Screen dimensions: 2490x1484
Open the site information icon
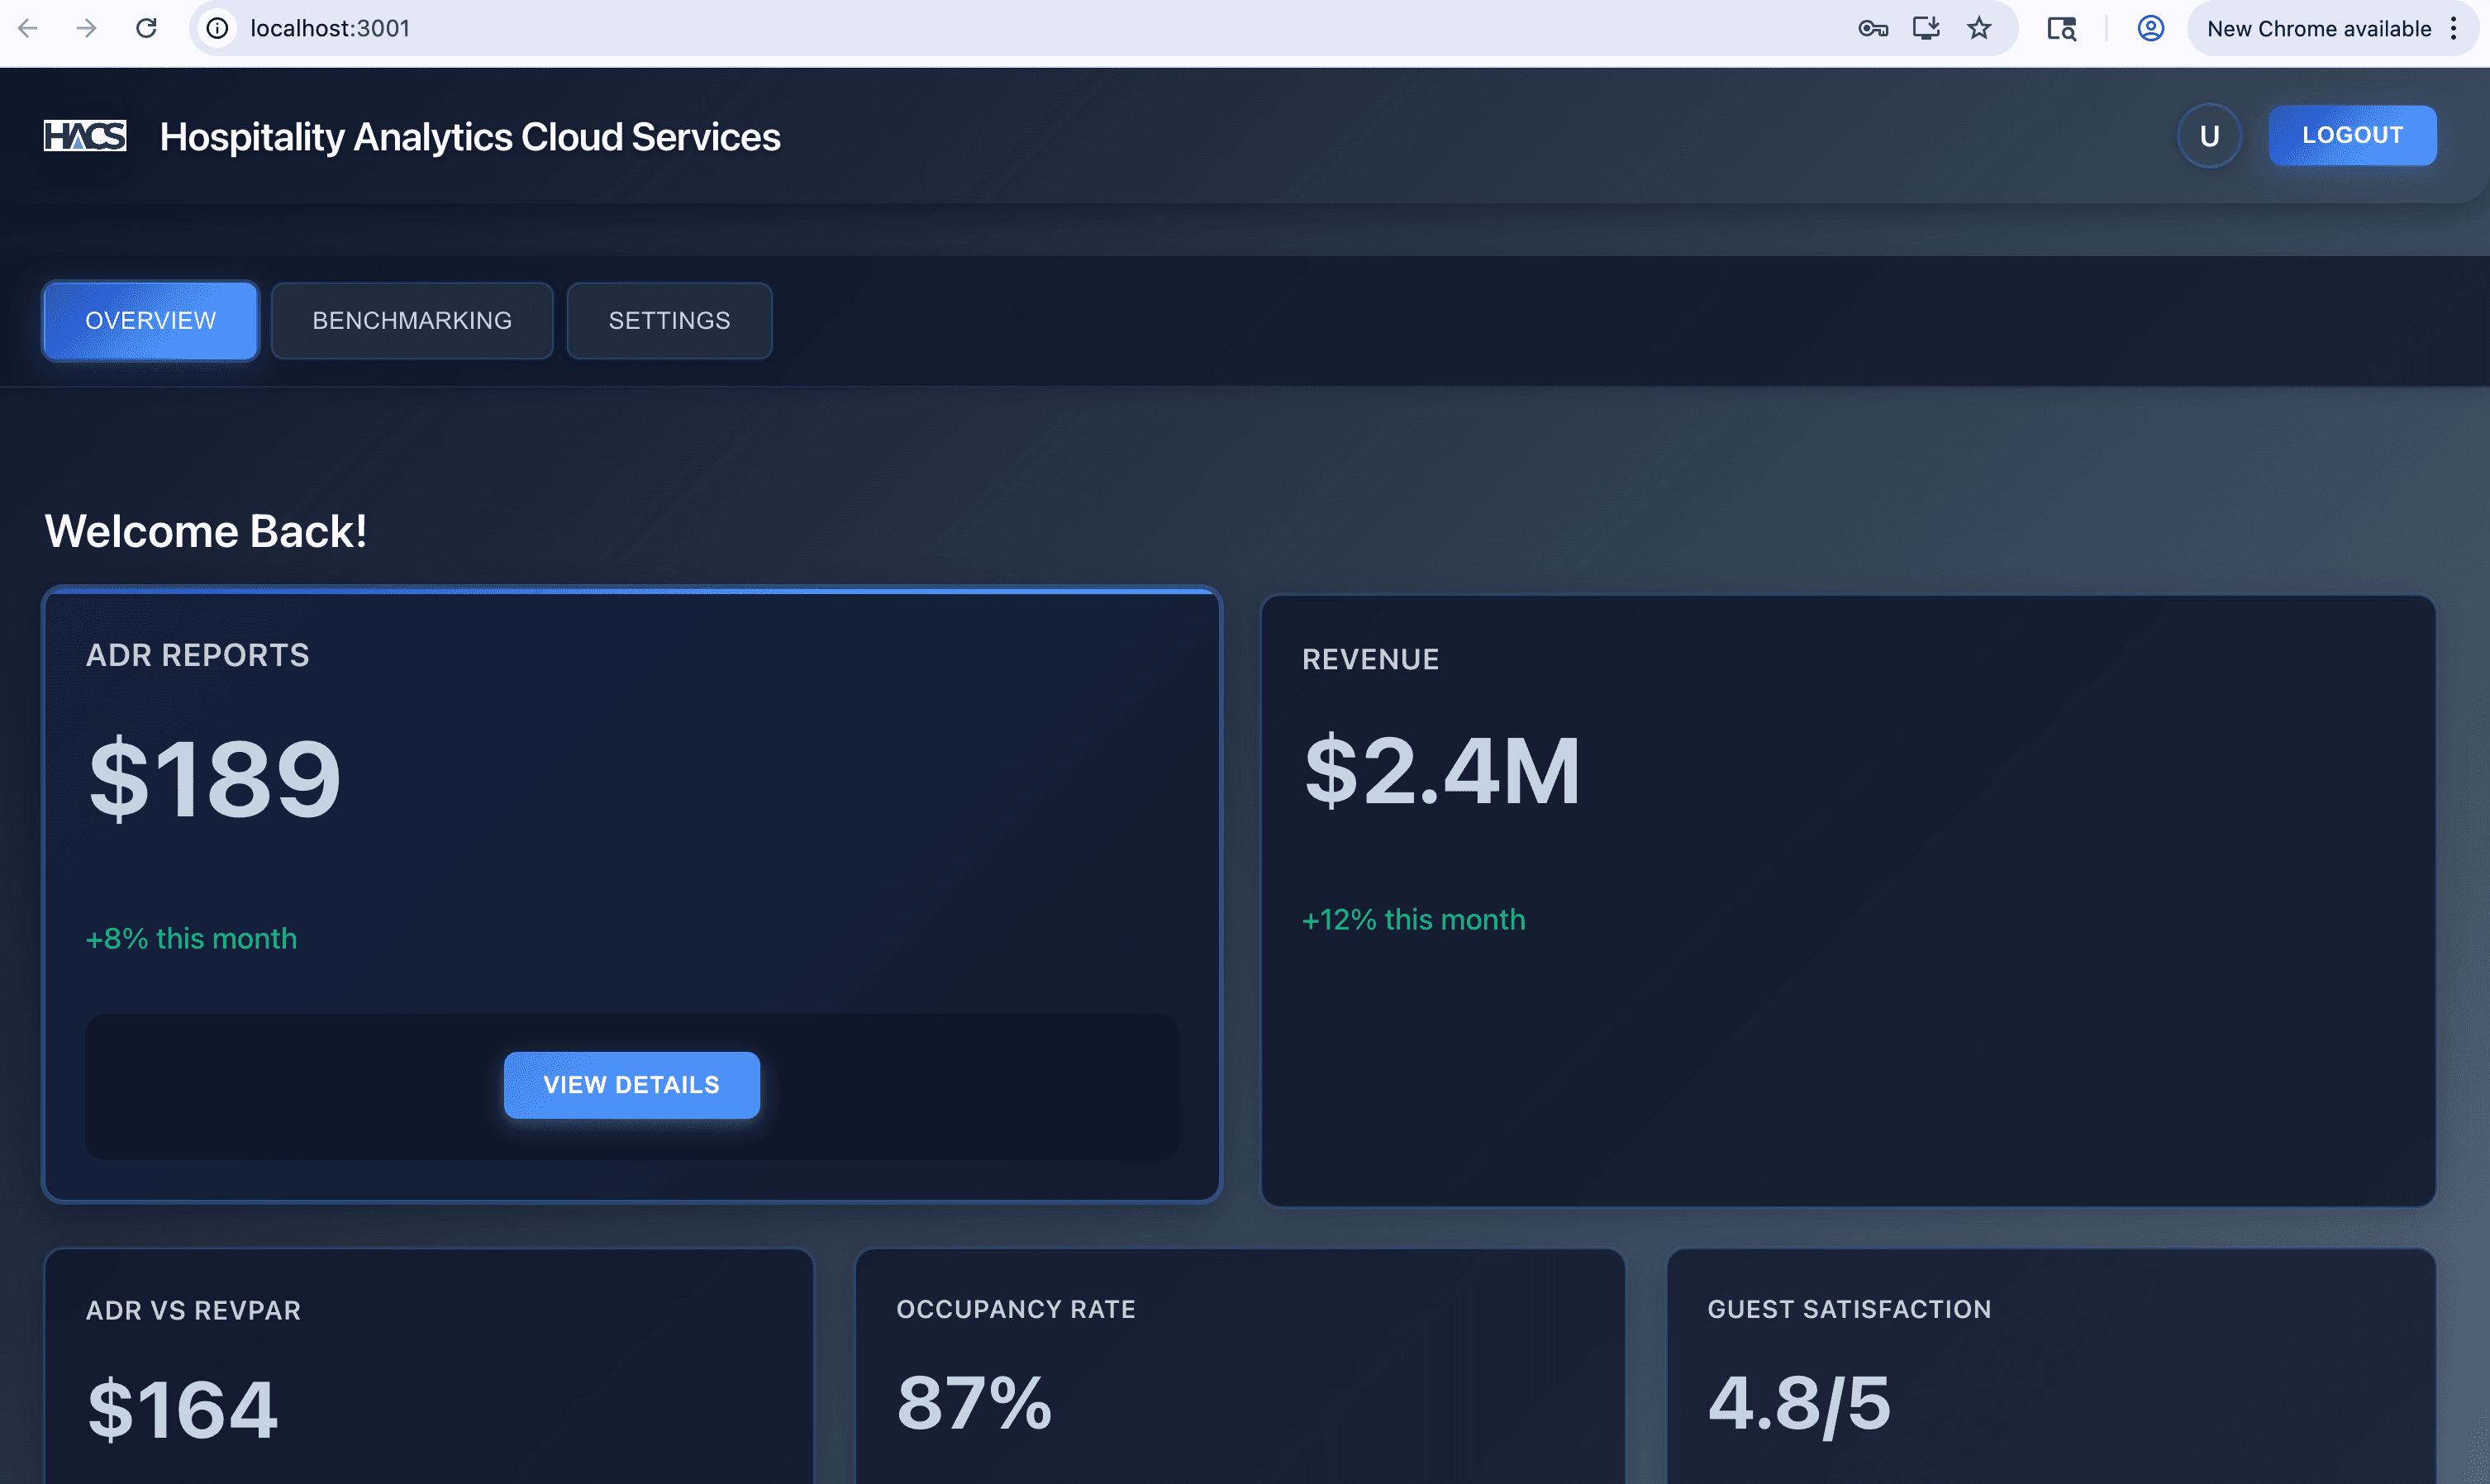click(217, 28)
